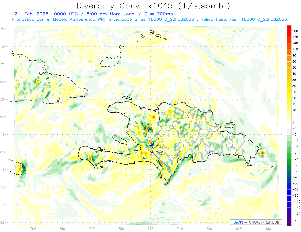Click the "-90" color scale value

(295, 196)
